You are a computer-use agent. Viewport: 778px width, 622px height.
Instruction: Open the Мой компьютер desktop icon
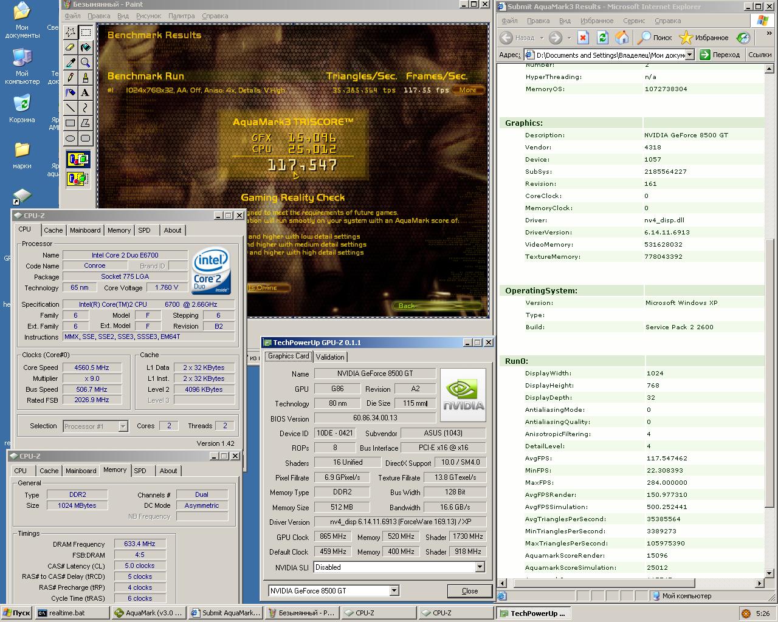click(x=22, y=67)
